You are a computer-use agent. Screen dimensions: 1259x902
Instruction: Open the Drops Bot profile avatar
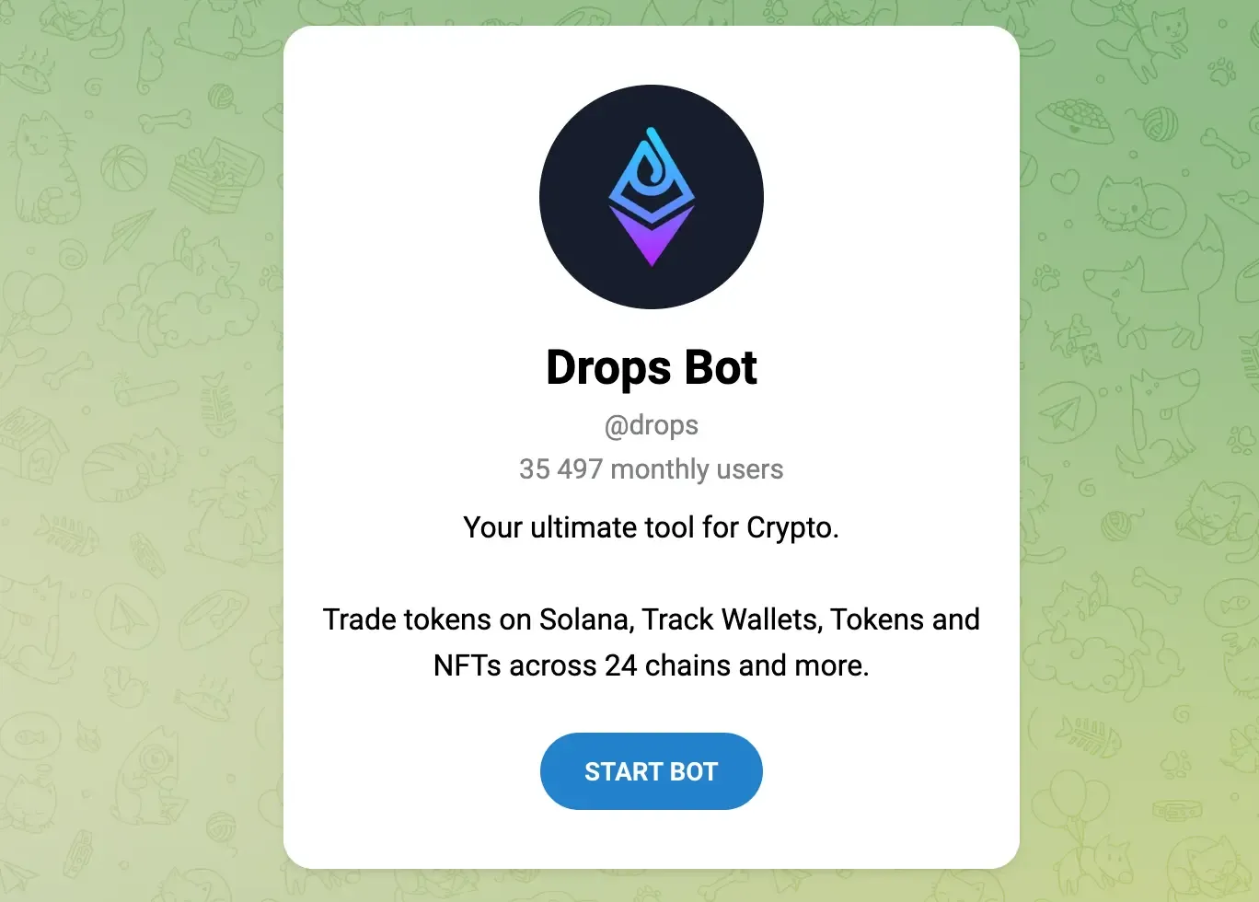pos(652,197)
